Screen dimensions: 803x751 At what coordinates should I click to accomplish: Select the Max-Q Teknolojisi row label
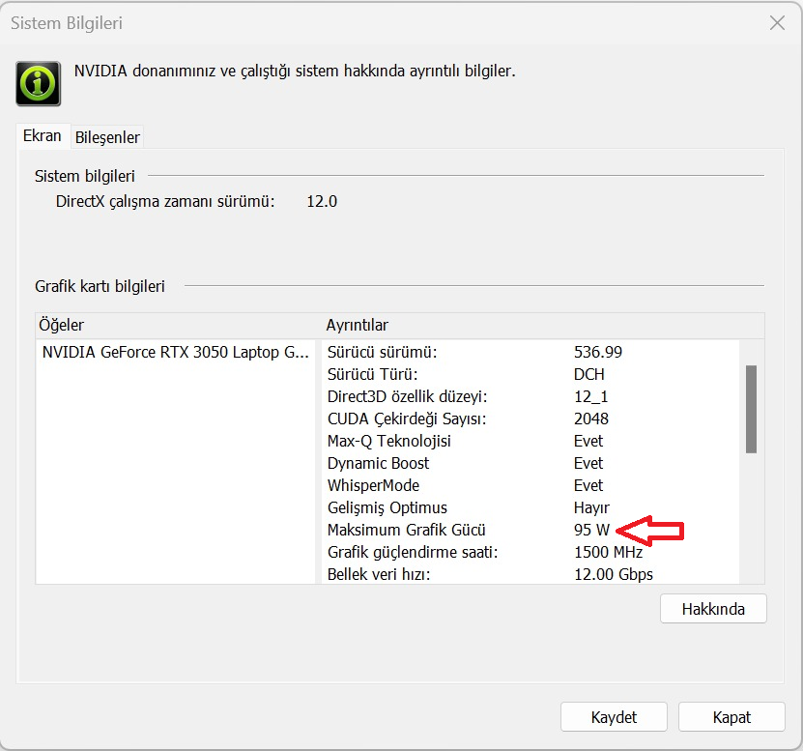[x=389, y=441]
